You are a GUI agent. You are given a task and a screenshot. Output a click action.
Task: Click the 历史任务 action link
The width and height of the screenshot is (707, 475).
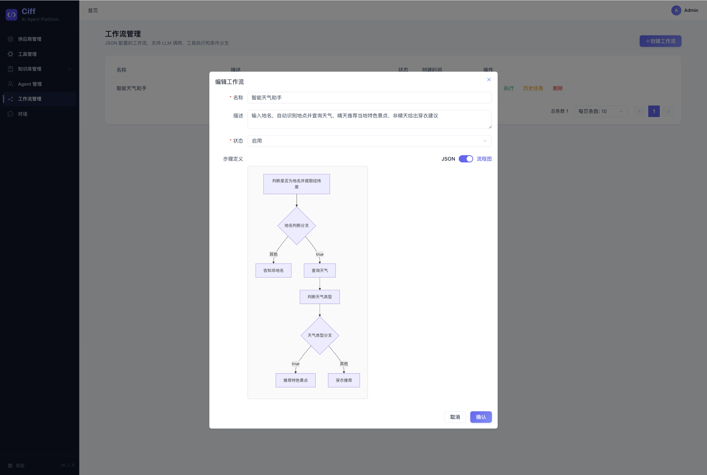(x=533, y=88)
